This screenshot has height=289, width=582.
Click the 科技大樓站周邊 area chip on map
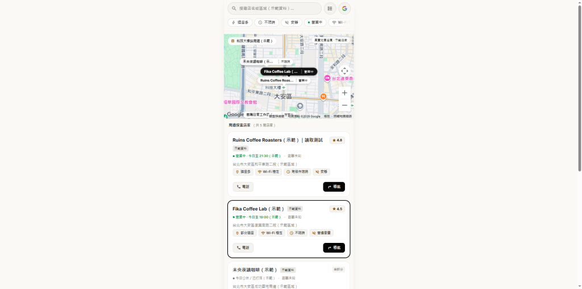pyautogui.click(x=252, y=41)
